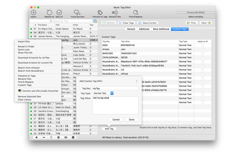Screen dimensions: 246x154
Task: Click the Done button
Action: click(x=132, y=120)
